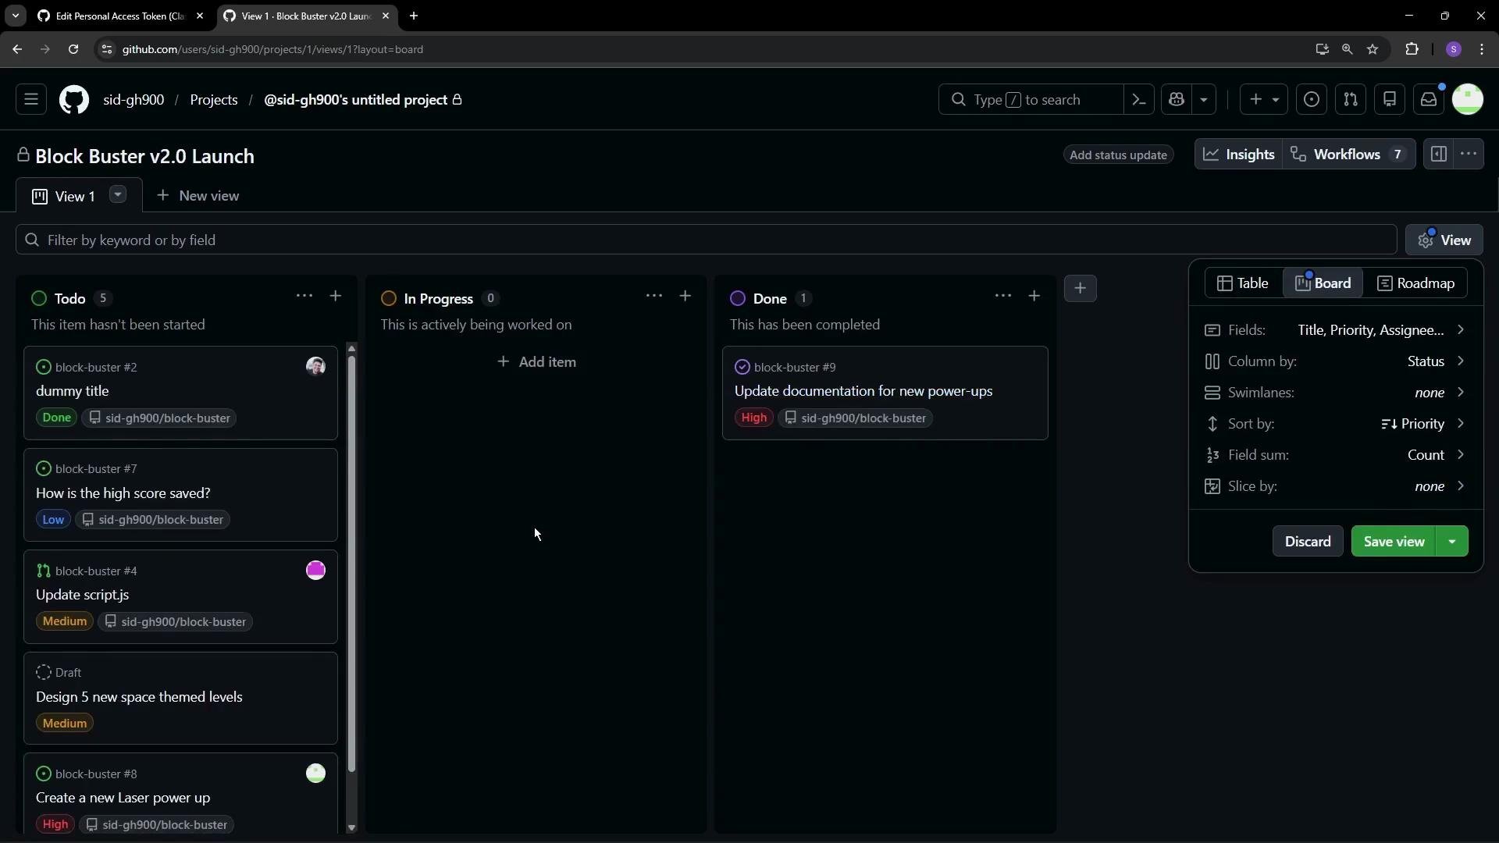1499x843 pixels.
Task: Open the project three-dot more options menu
Action: pyautogui.click(x=1469, y=155)
